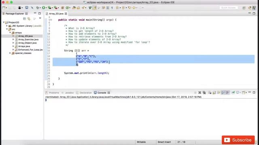Toggle Show Console When Output Changes
This screenshot has width=259, height=145.
click(223, 93)
